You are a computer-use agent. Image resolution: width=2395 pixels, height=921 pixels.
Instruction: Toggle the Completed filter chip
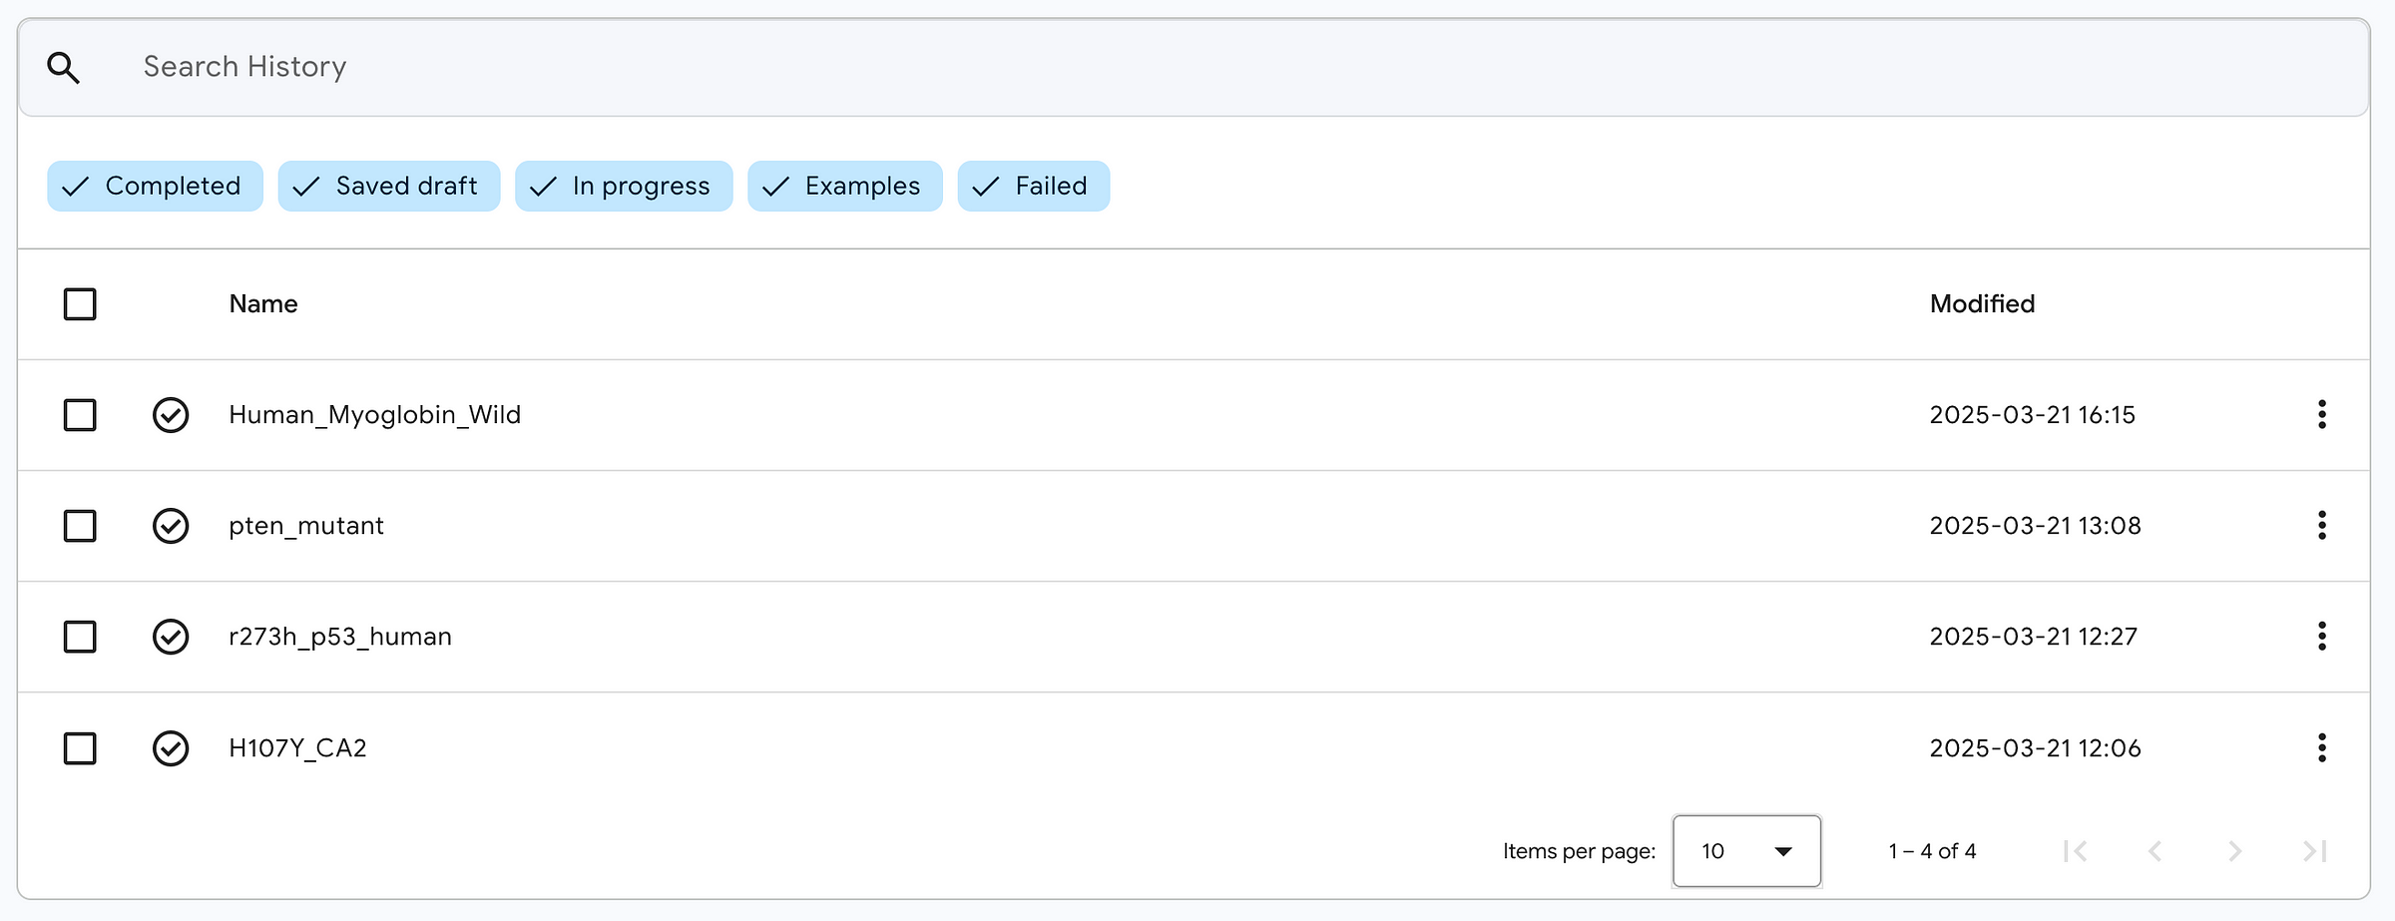(155, 186)
